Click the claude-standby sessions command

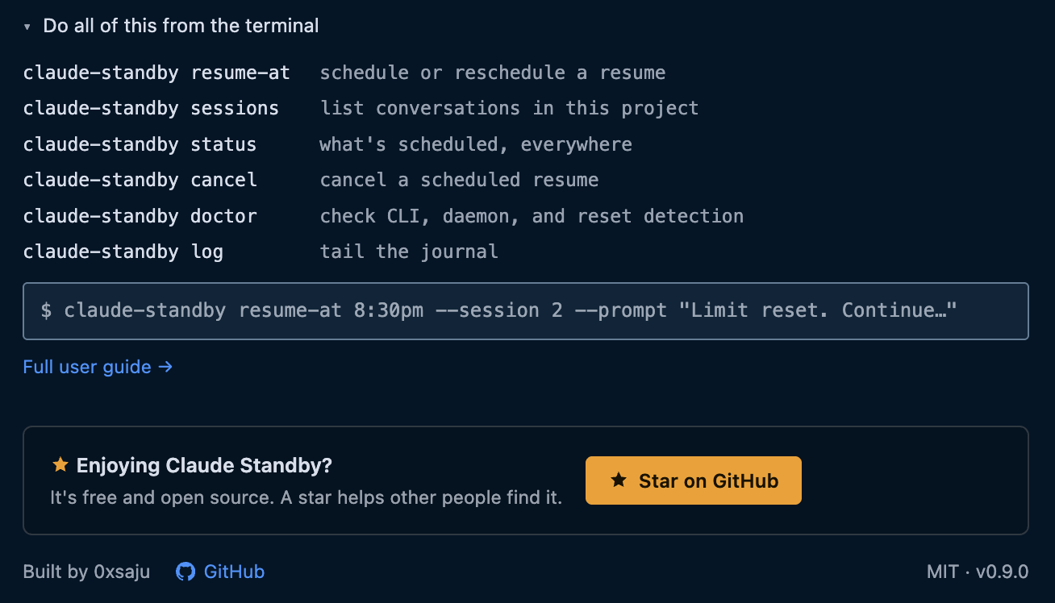pos(151,108)
